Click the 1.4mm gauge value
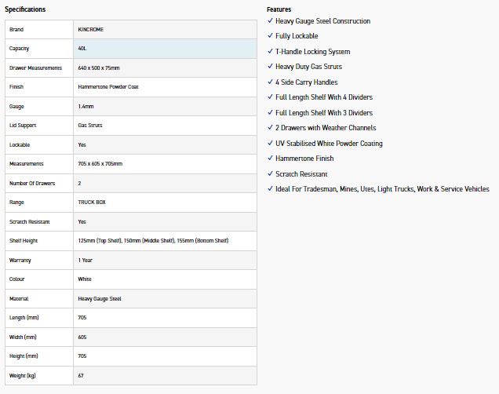499x394 pixels. click(86, 106)
